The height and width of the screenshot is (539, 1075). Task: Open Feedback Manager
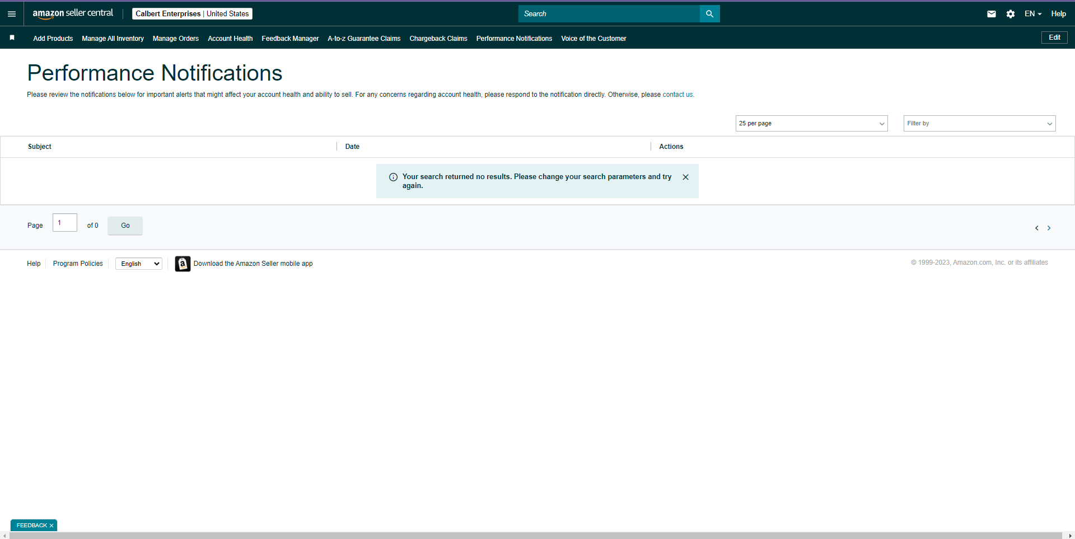click(x=290, y=39)
